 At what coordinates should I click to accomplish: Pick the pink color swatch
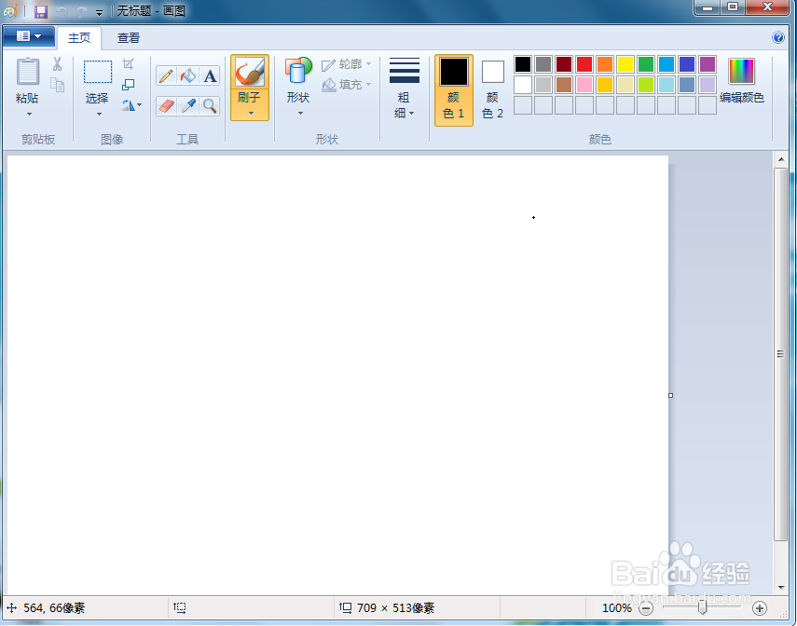click(584, 85)
